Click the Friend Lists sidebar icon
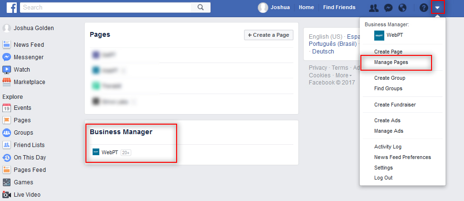 (x=7, y=145)
